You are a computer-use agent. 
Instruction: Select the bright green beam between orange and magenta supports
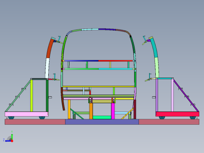pyautogui.click(x=102, y=117)
